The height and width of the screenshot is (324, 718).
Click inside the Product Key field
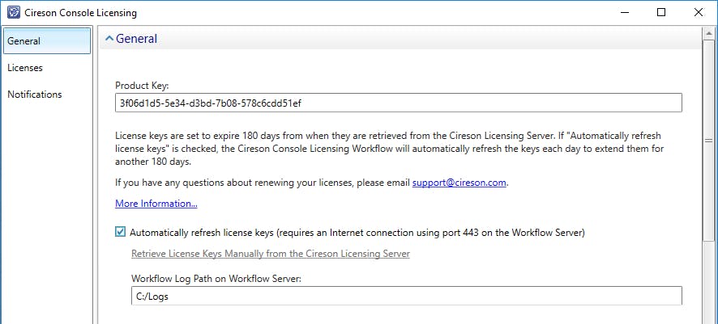[398, 103]
